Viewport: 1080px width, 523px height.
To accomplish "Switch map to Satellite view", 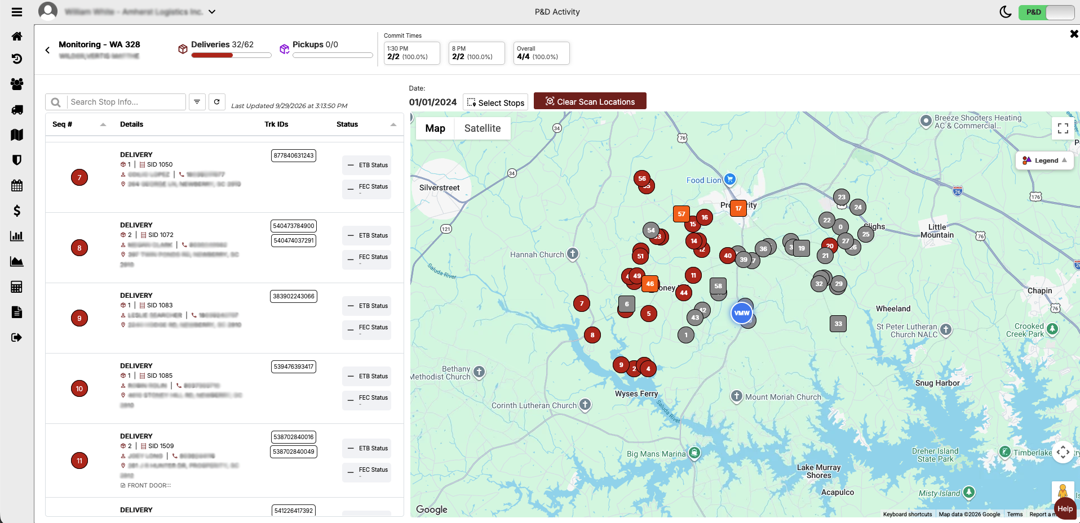I will (x=483, y=128).
